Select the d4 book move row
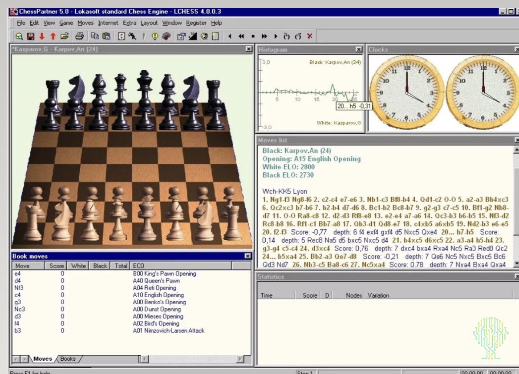This screenshot has height=374, width=519. click(x=131, y=281)
